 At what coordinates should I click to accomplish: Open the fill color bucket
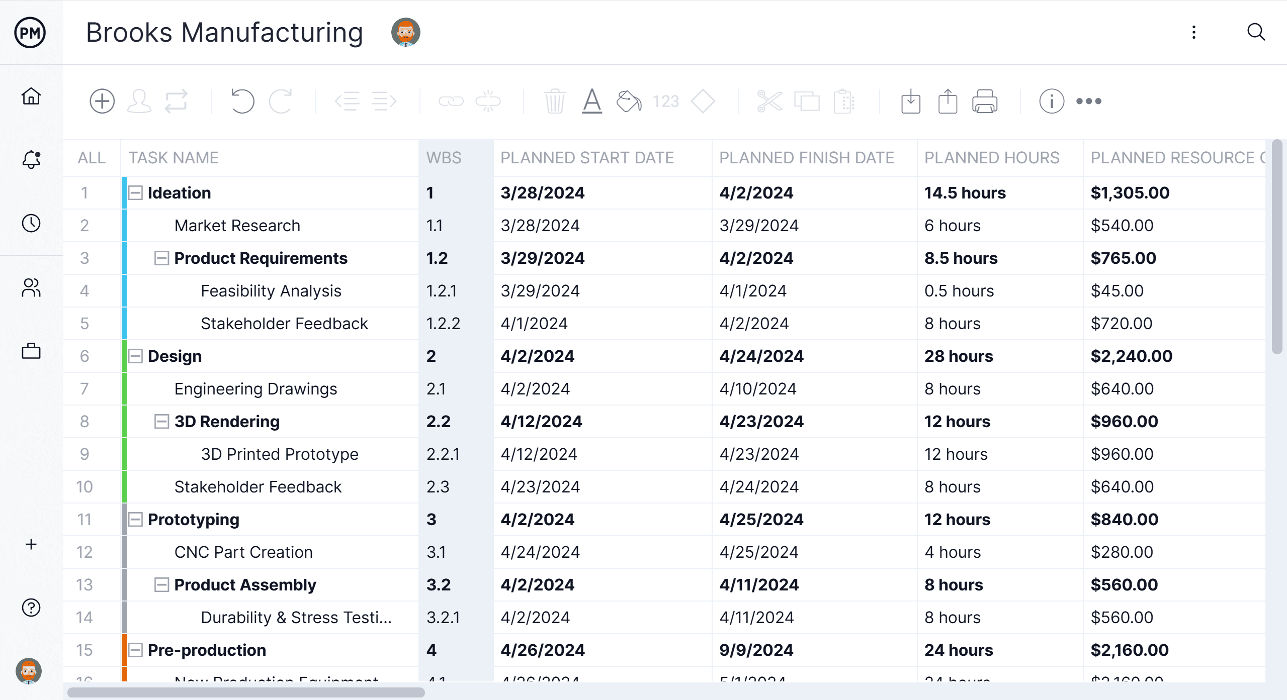pyautogui.click(x=629, y=101)
